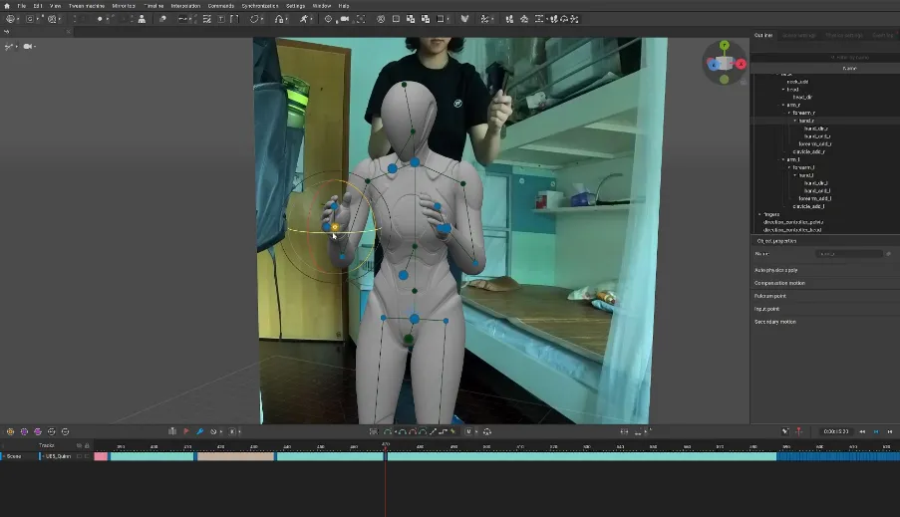Click the red flag icon on timeline toolbar
This screenshot has height=517, width=900.
click(186, 431)
